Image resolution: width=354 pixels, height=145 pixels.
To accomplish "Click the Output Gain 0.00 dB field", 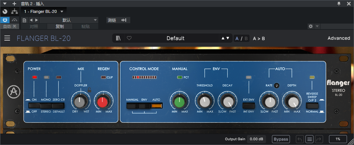I will point(256,139).
